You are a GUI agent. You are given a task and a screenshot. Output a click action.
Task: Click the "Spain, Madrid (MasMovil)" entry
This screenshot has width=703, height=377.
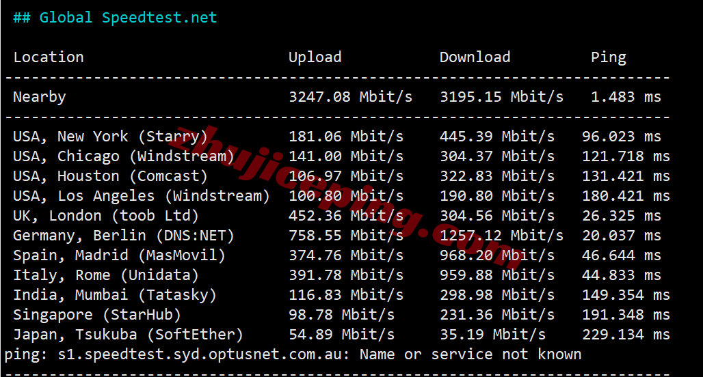point(119,255)
